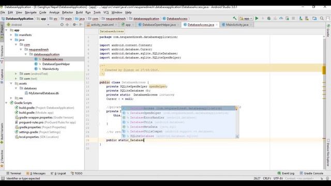331x186 pixels.
Task: Click the Search Everywhere magnifier icon
Action: click(x=322, y=19)
